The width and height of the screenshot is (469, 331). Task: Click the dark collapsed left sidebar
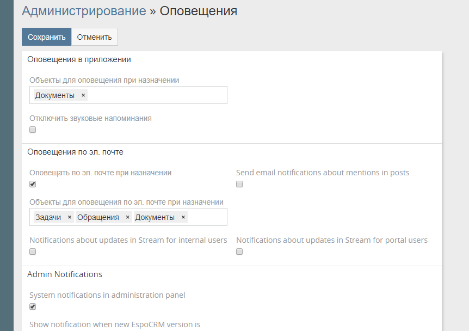coord(7,163)
